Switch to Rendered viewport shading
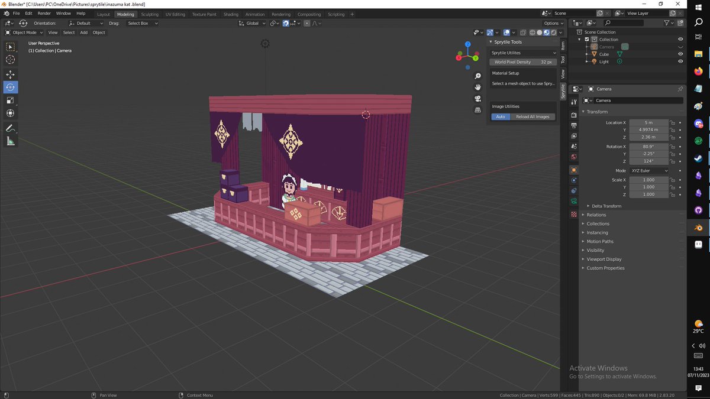This screenshot has width=710, height=399. (553, 33)
